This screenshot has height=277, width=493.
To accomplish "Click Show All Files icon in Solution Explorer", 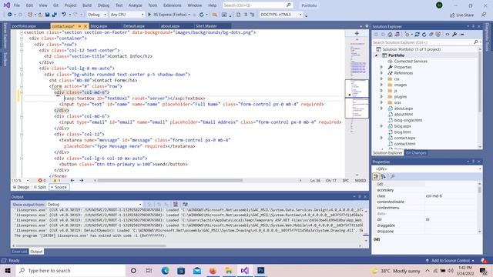I will [438, 35].
